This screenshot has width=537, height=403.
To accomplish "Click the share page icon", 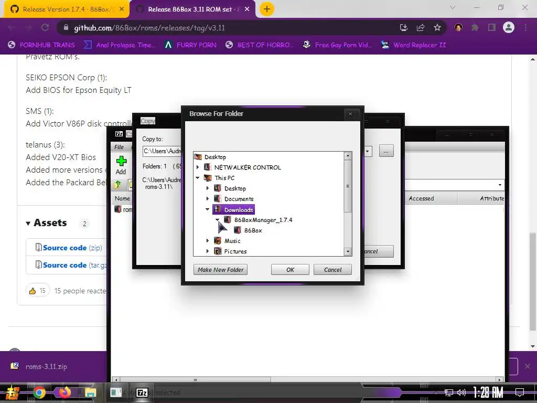I will click(x=421, y=28).
